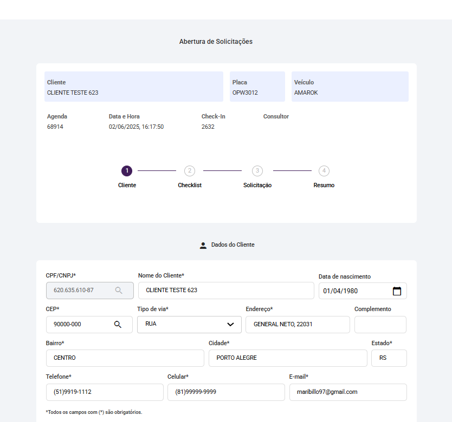
Task: Click the Cidade input field
Action: (x=288, y=358)
